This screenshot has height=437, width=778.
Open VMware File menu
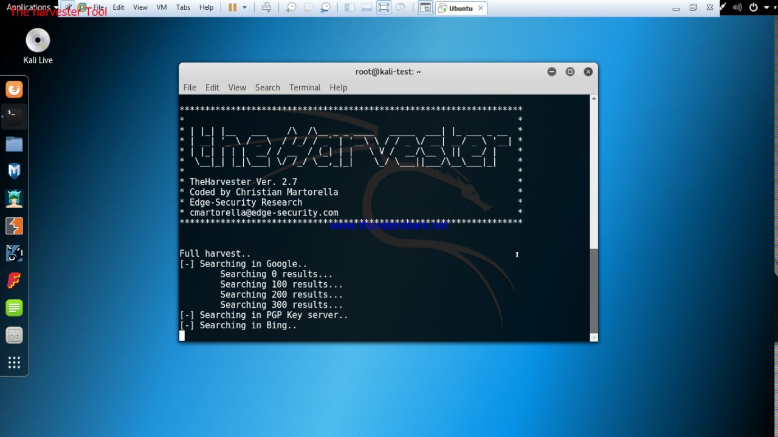98,7
